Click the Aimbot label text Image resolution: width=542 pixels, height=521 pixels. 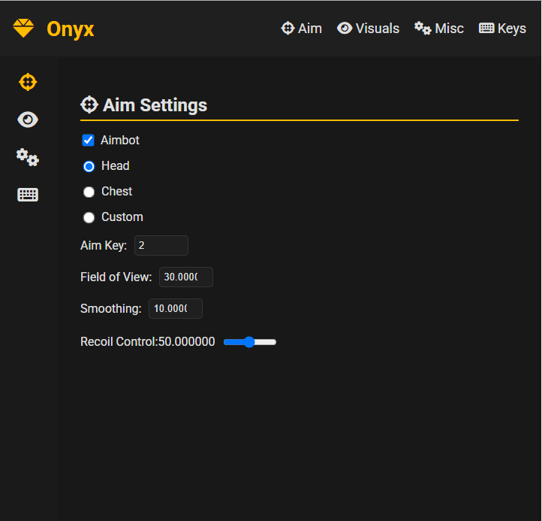pyautogui.click(x=120, y=140)
